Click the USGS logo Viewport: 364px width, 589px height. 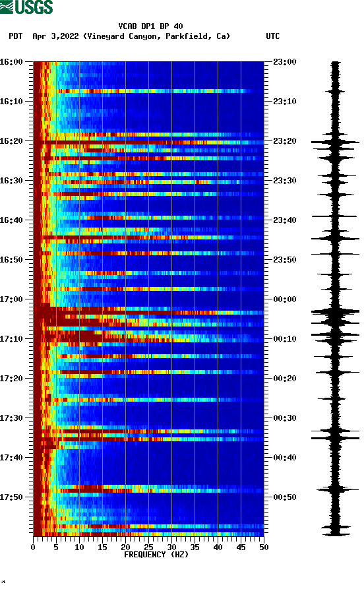click(26, 7)
